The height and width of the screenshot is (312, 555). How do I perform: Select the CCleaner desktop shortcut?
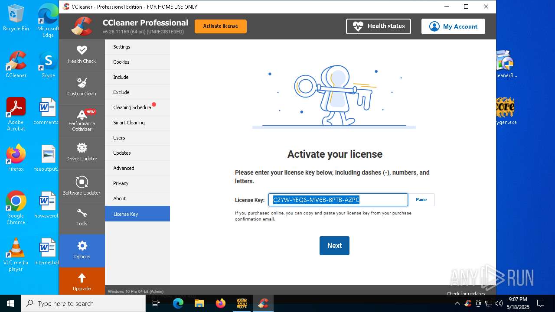click(x=16, y=65)
